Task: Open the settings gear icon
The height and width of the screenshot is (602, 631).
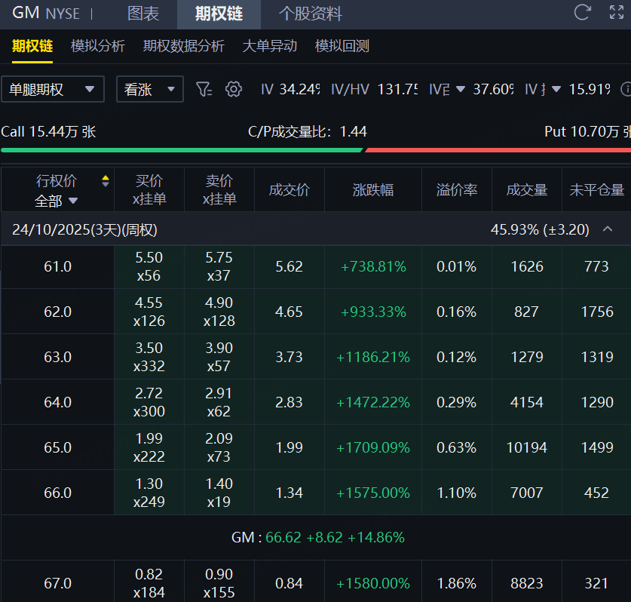Action: (x=234, y=89)
